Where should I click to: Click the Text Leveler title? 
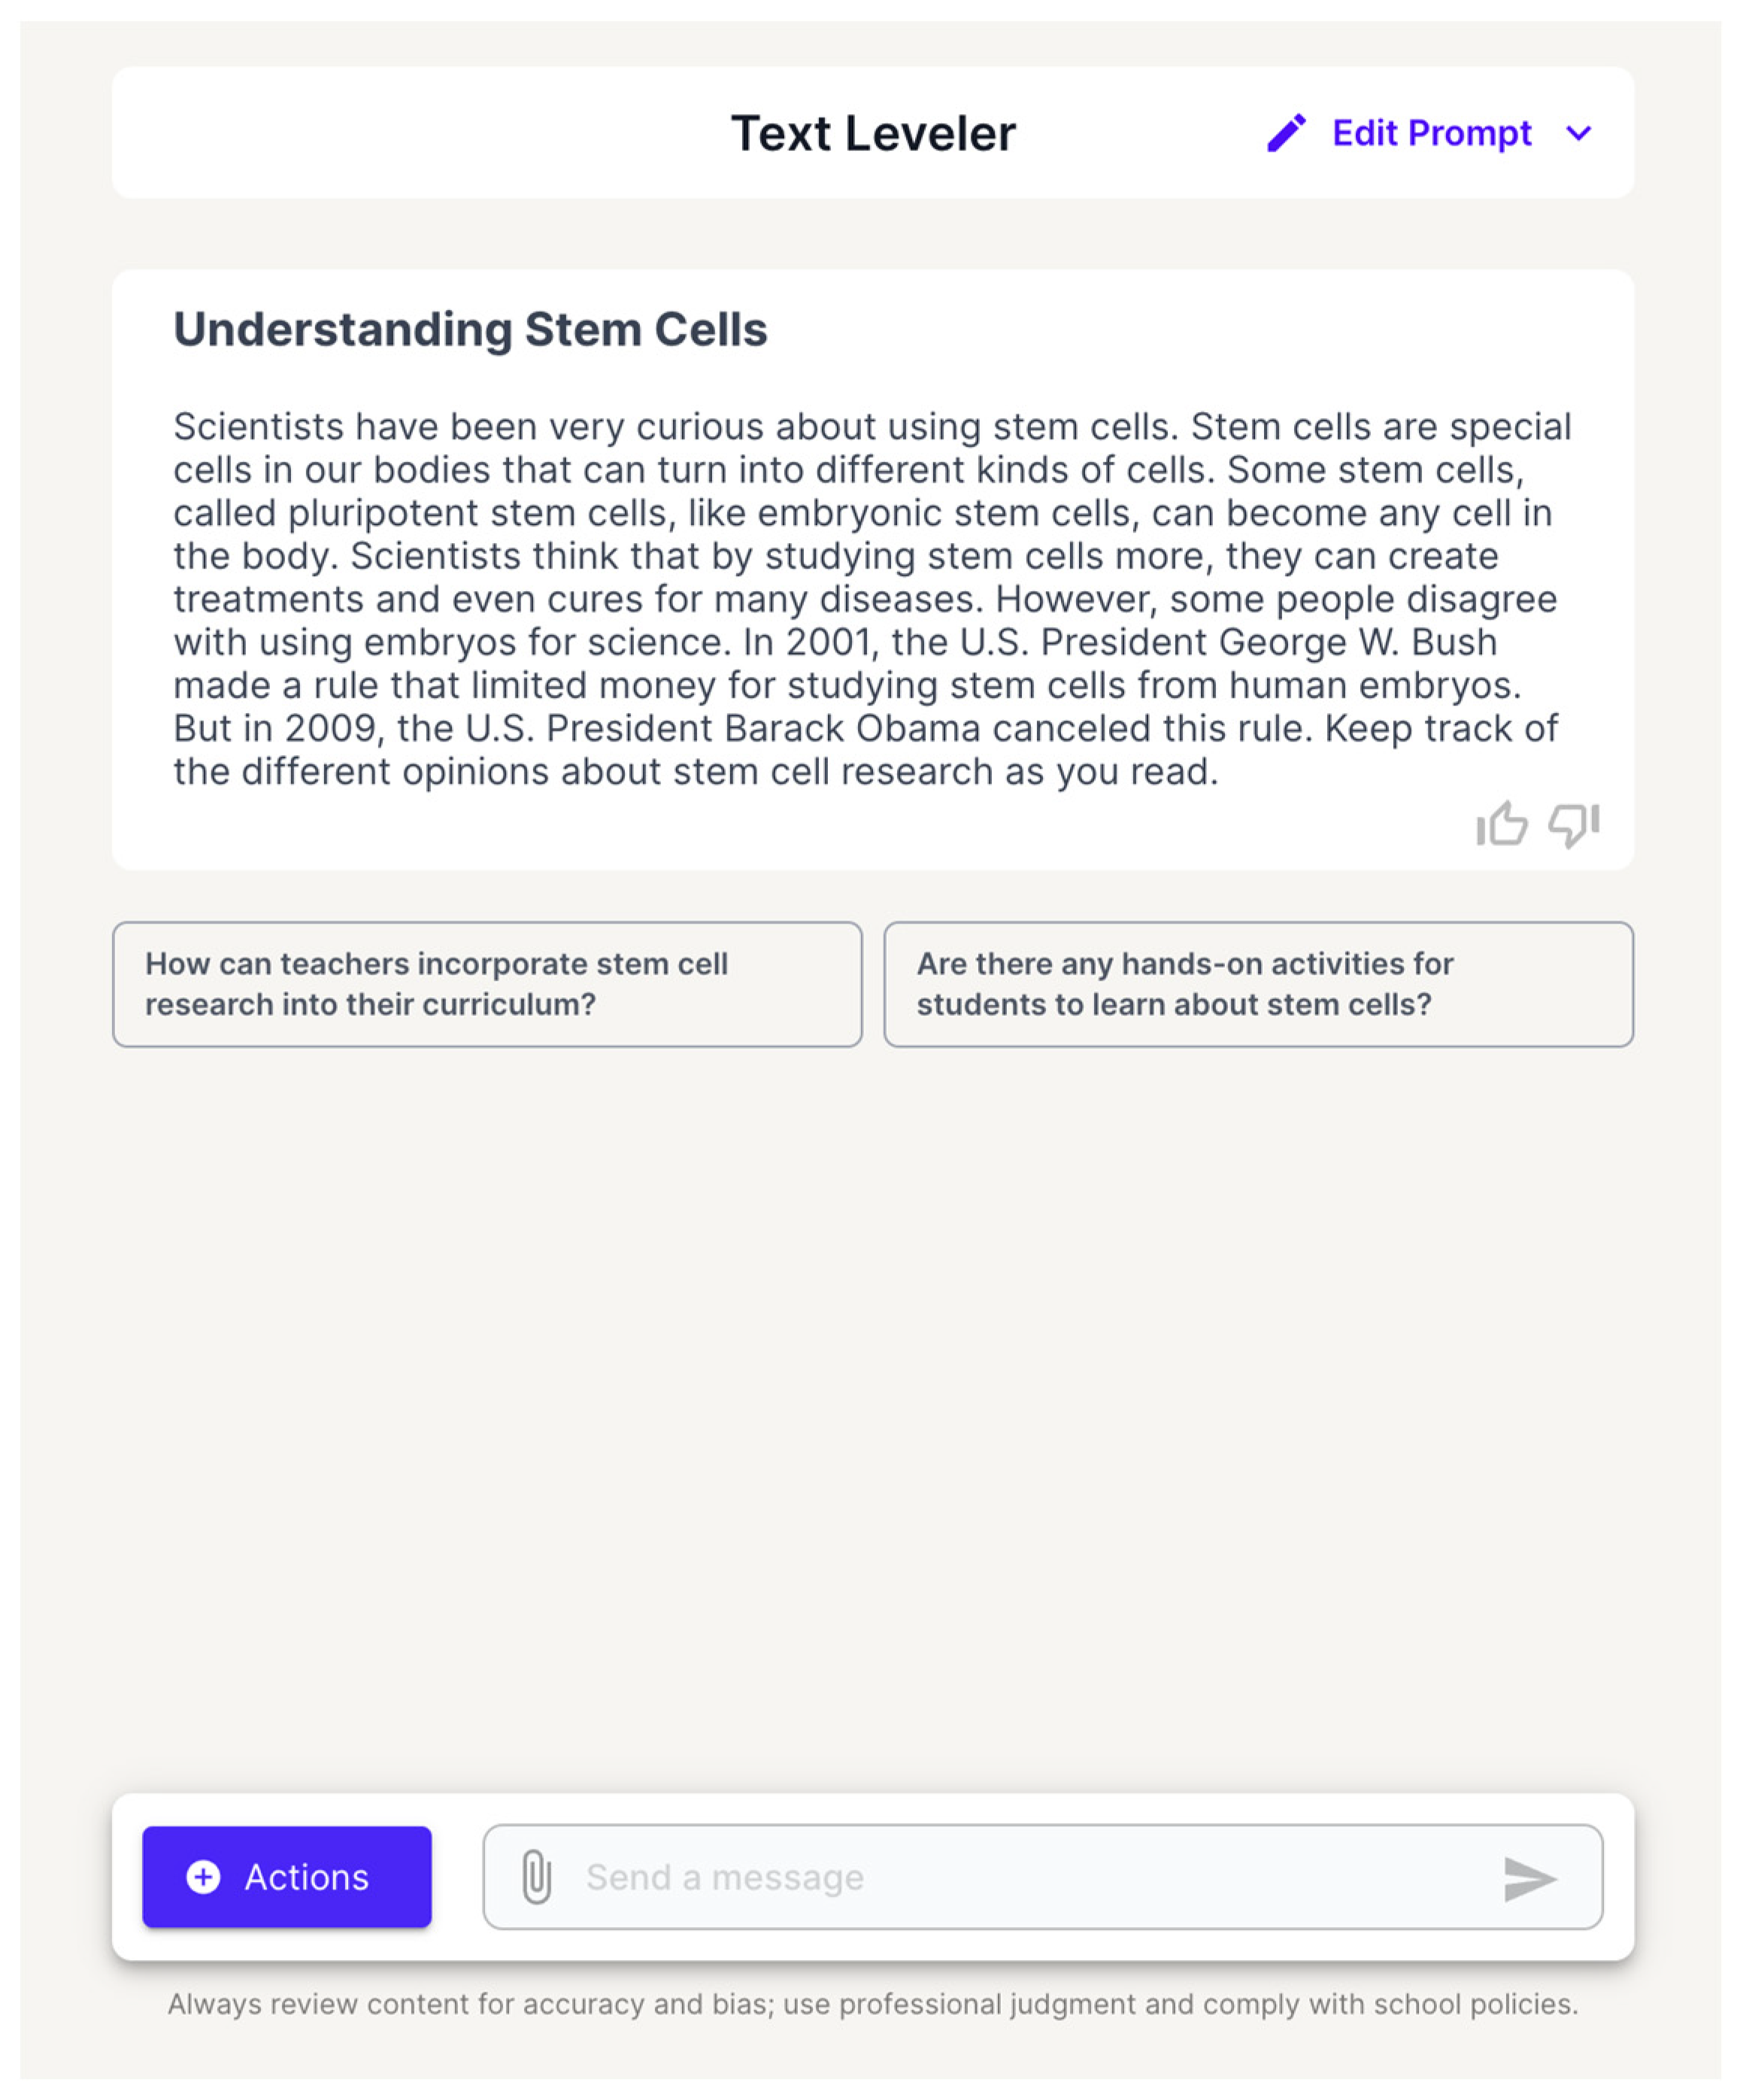[873, 133]
